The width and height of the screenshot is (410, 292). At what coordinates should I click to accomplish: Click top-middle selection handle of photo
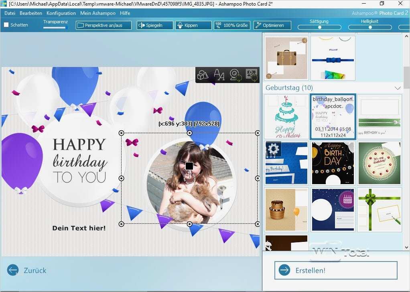click(190, 133)
